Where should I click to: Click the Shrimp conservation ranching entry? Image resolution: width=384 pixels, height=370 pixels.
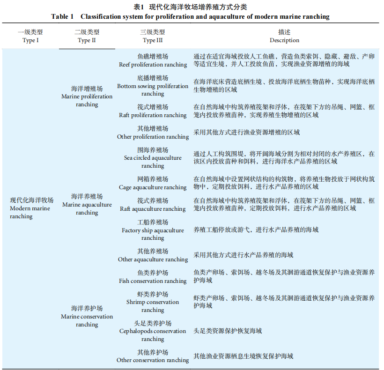[153, 303]
